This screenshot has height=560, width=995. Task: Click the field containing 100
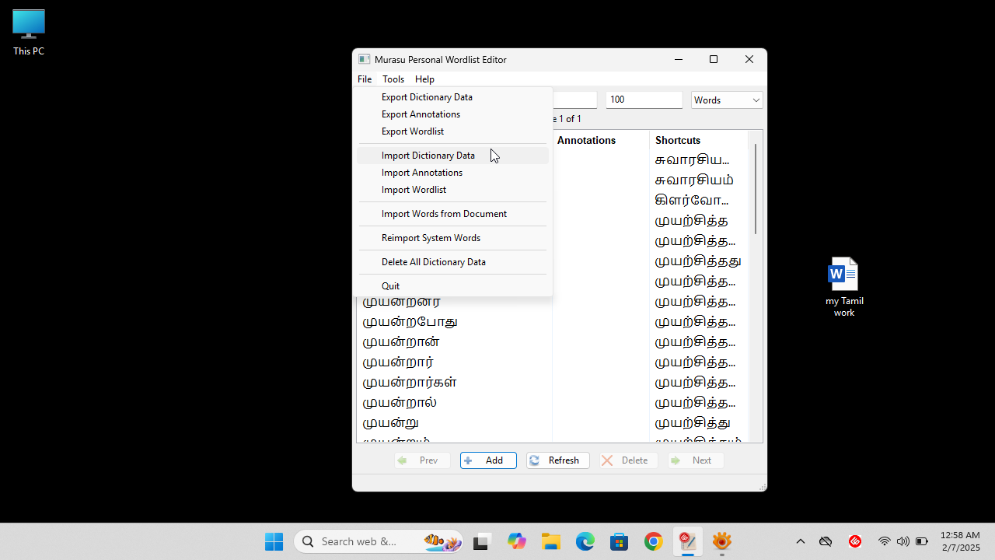(643, 100)
